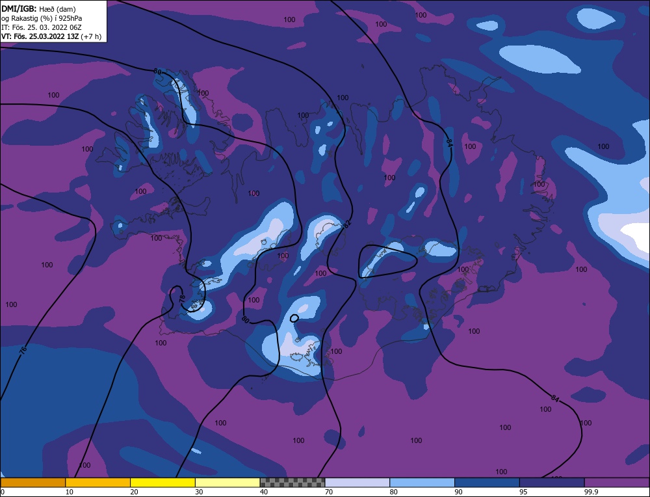Viewport: 650px width, 497px height.
Task: Click the title "DMI/IGB: Hæð (dam)"
Action: pyautogui.click(x=38, y=8)
